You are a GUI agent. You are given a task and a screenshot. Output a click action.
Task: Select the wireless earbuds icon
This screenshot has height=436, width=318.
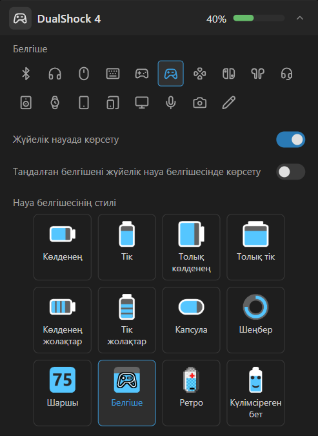pyautogui.click(x=258, y=74)
